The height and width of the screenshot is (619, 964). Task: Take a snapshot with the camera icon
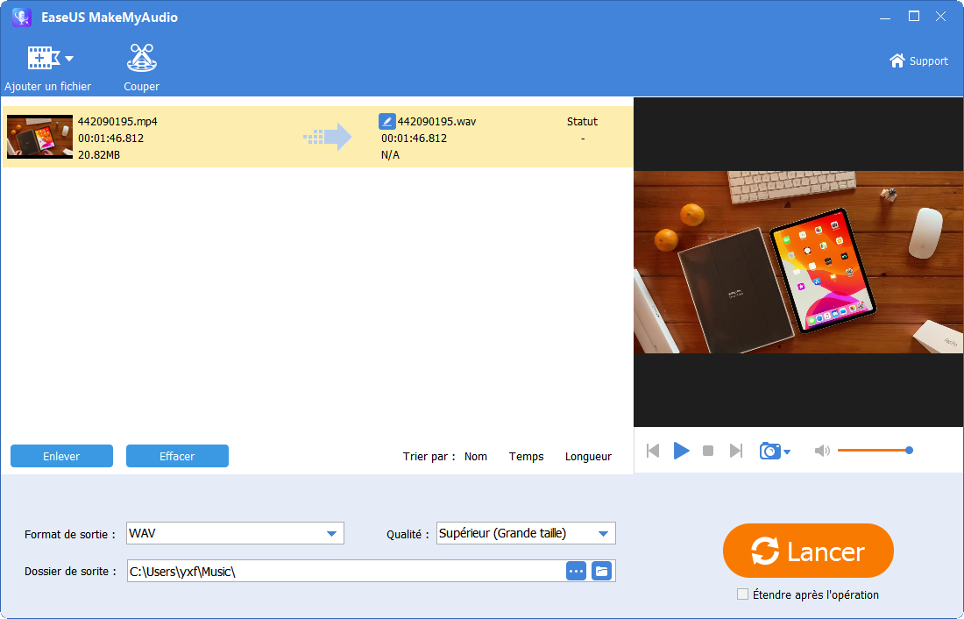[x=769, y=451]
